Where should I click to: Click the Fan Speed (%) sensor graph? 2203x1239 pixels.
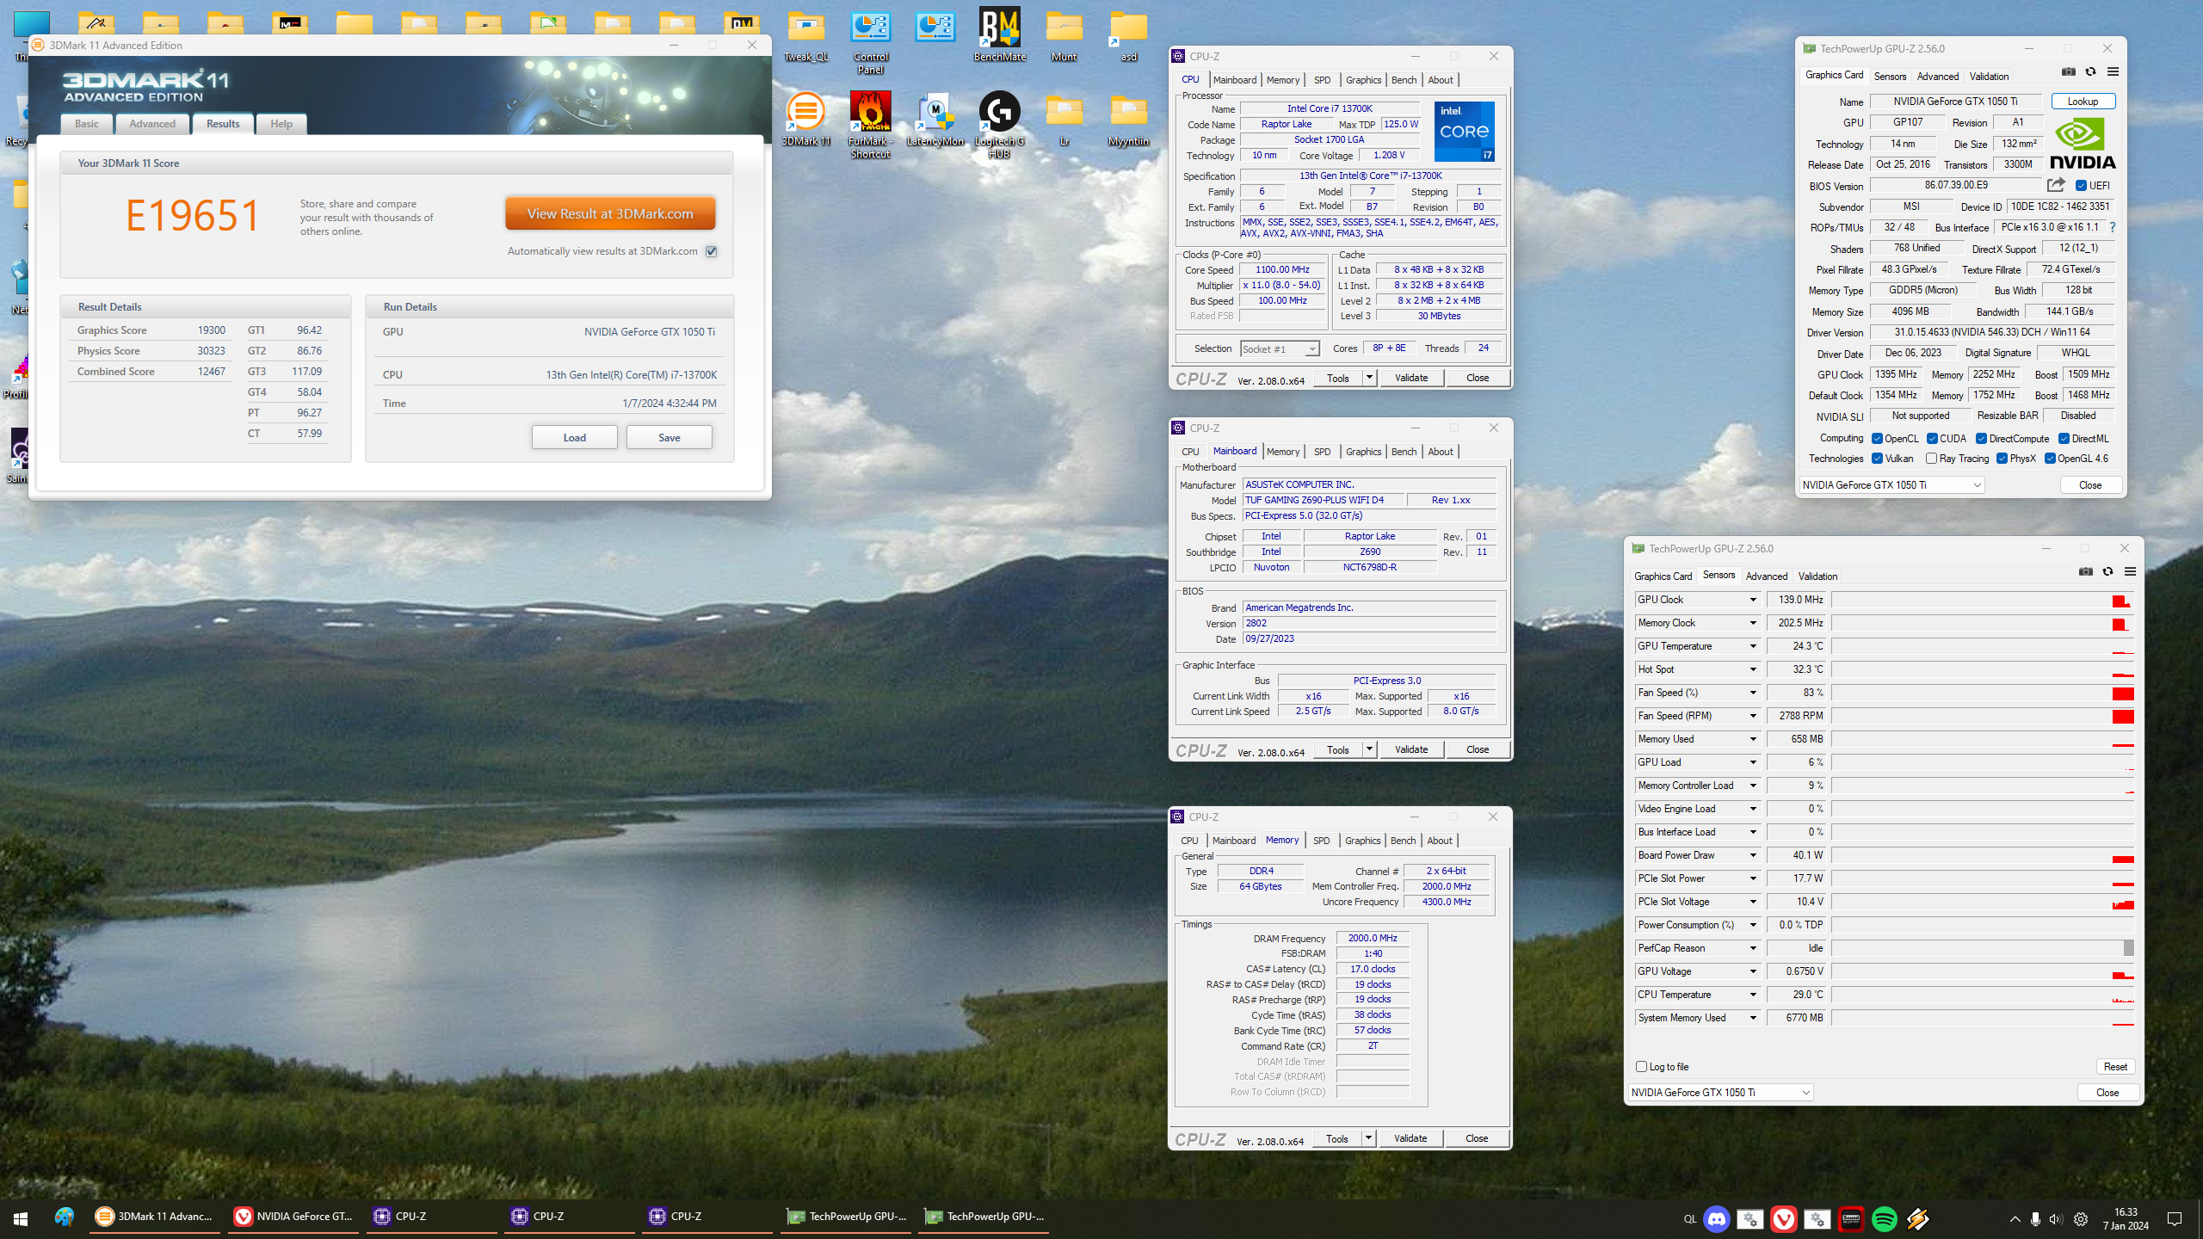(1983, 693)
